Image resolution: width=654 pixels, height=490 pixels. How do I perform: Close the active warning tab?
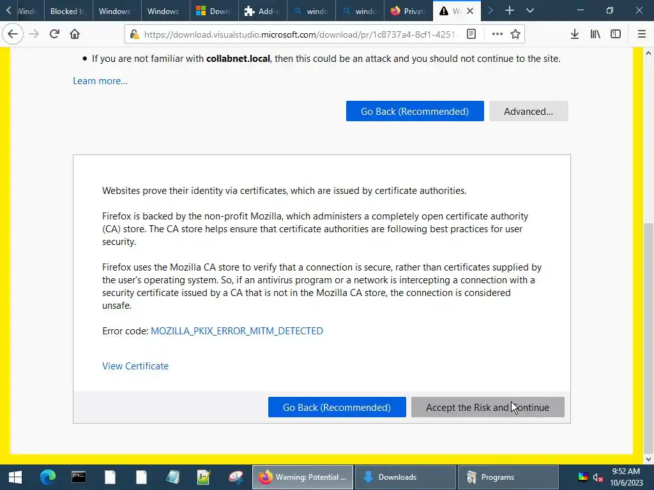470,11
